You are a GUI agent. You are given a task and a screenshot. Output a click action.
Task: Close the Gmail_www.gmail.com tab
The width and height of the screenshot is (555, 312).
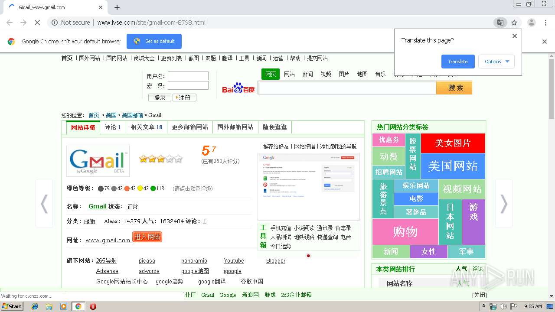click(x=101, y=7)
